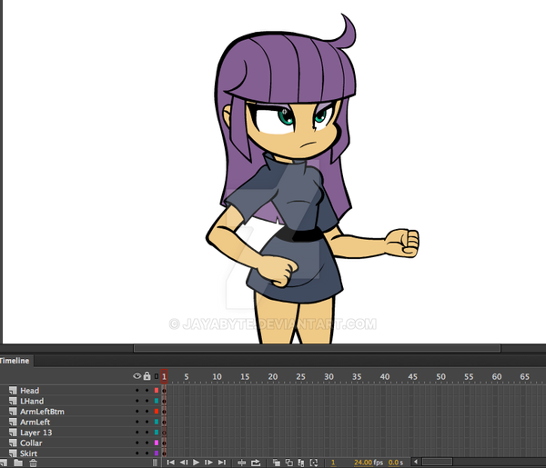The width and height of the screenshot is (546, 468).
Task: Select the ArmLeftBtm layer name
Action: (x=42, y=412)
